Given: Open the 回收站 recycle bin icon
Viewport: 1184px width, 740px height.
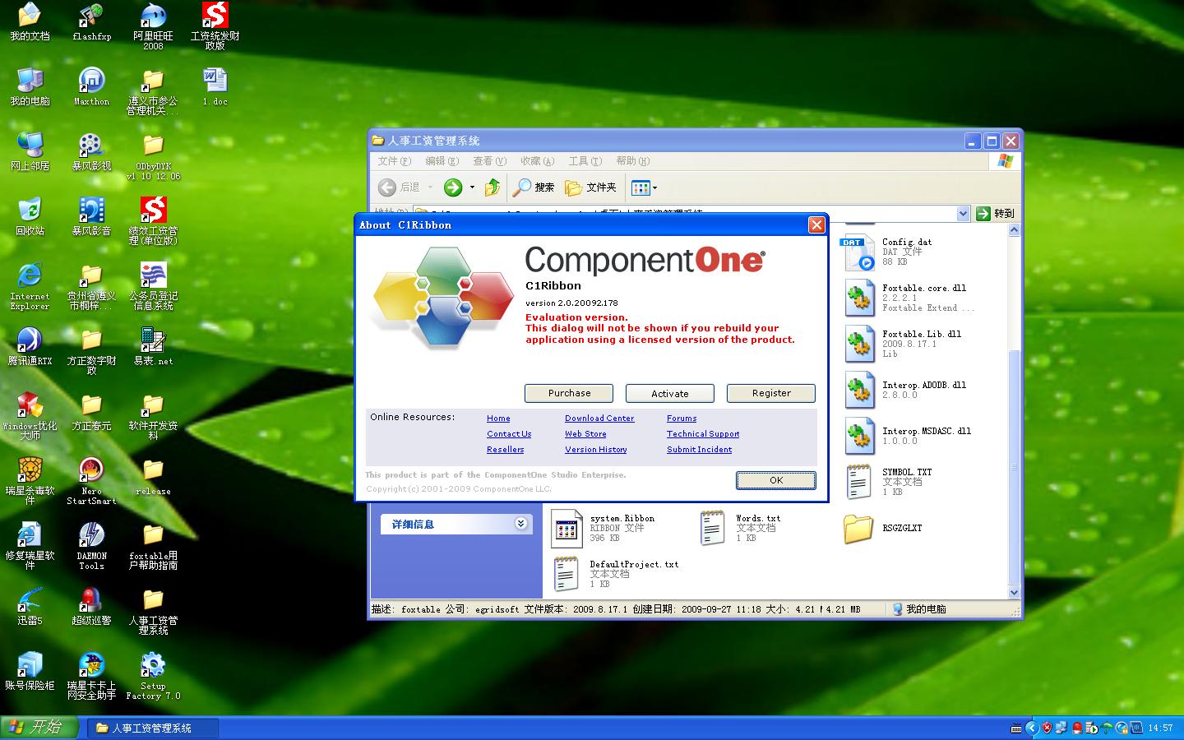Looking at the screenshot, I should tap(30, 216).
